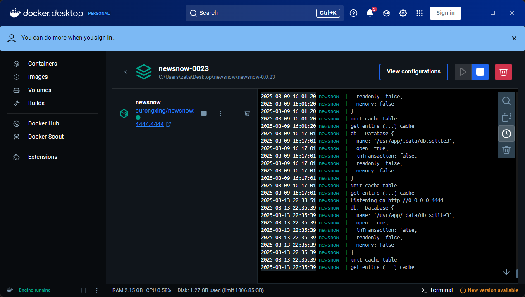Search the logs with magnifier icon
The width and height of the screenshot is (525, 297).
tap(506, 101)
